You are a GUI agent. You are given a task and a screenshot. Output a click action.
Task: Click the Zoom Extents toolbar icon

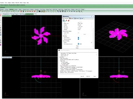(x=7, y=11)
